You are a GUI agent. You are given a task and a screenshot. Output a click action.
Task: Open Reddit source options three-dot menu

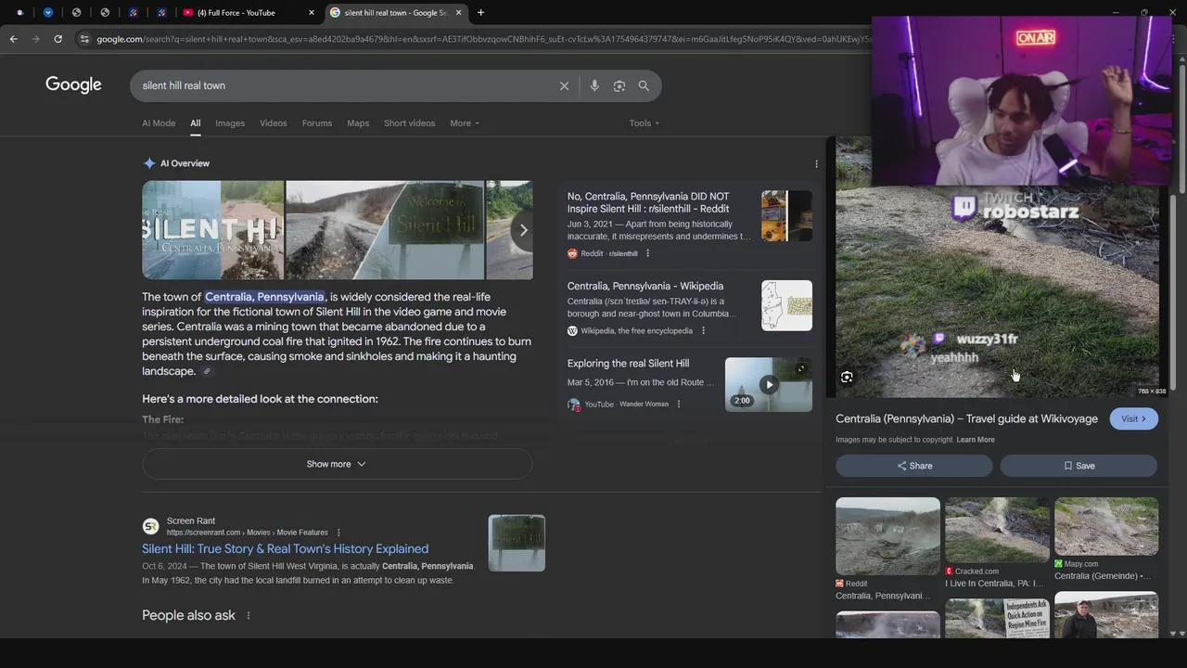[x=647, y=253]
